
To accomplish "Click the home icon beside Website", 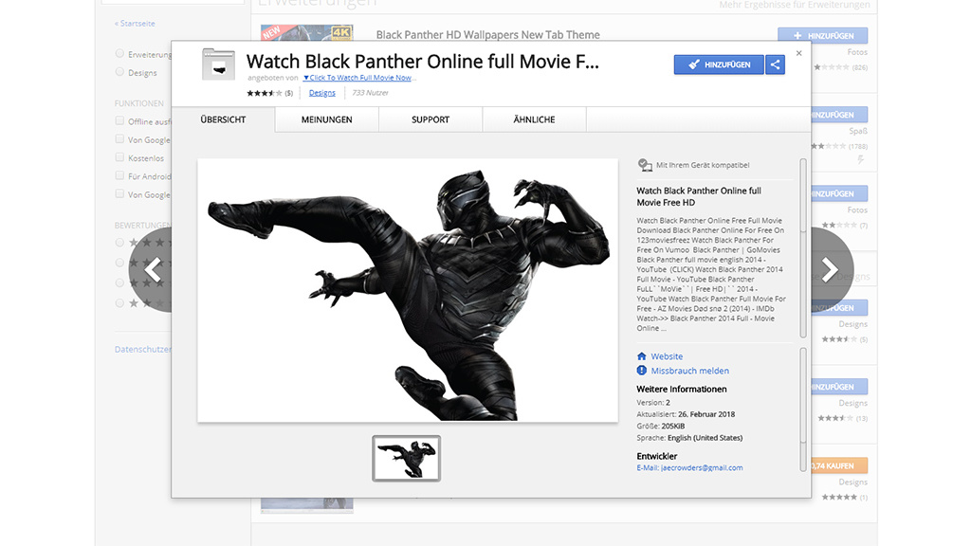I will coord(642,356).
